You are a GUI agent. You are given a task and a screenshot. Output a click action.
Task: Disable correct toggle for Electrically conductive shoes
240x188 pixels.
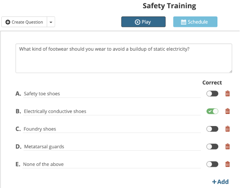pyautogui.click(x=212, y=111)
